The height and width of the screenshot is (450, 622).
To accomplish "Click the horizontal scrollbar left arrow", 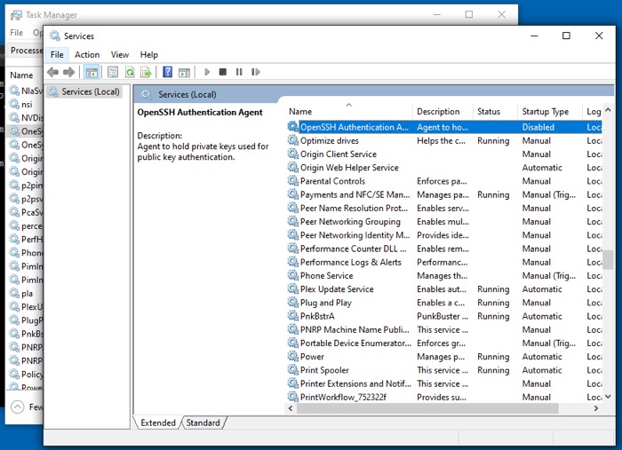I will coord(291,408).
